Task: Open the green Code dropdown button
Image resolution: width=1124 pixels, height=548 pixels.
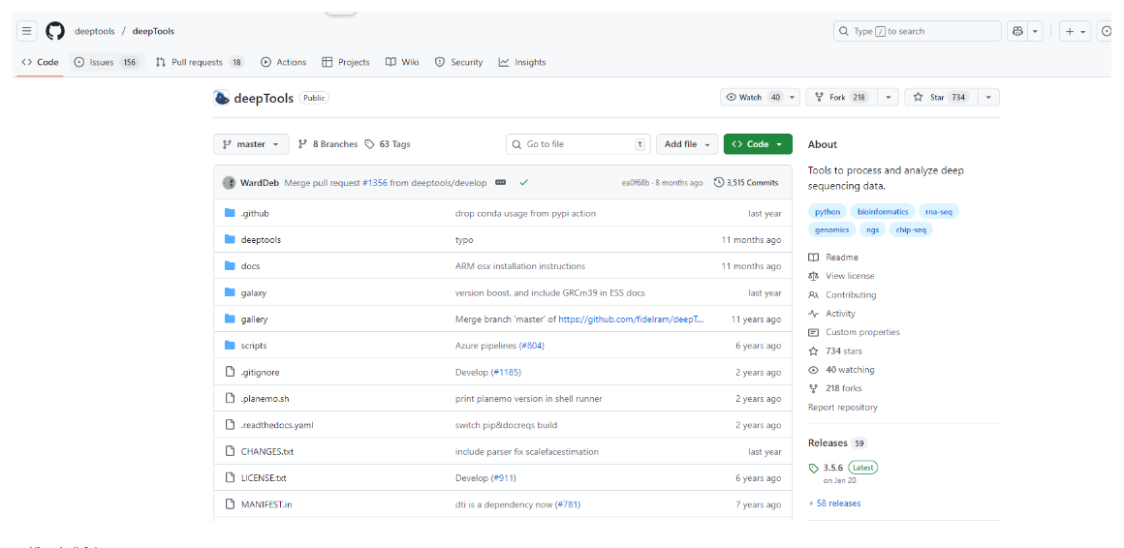Action: pos(758,144)
